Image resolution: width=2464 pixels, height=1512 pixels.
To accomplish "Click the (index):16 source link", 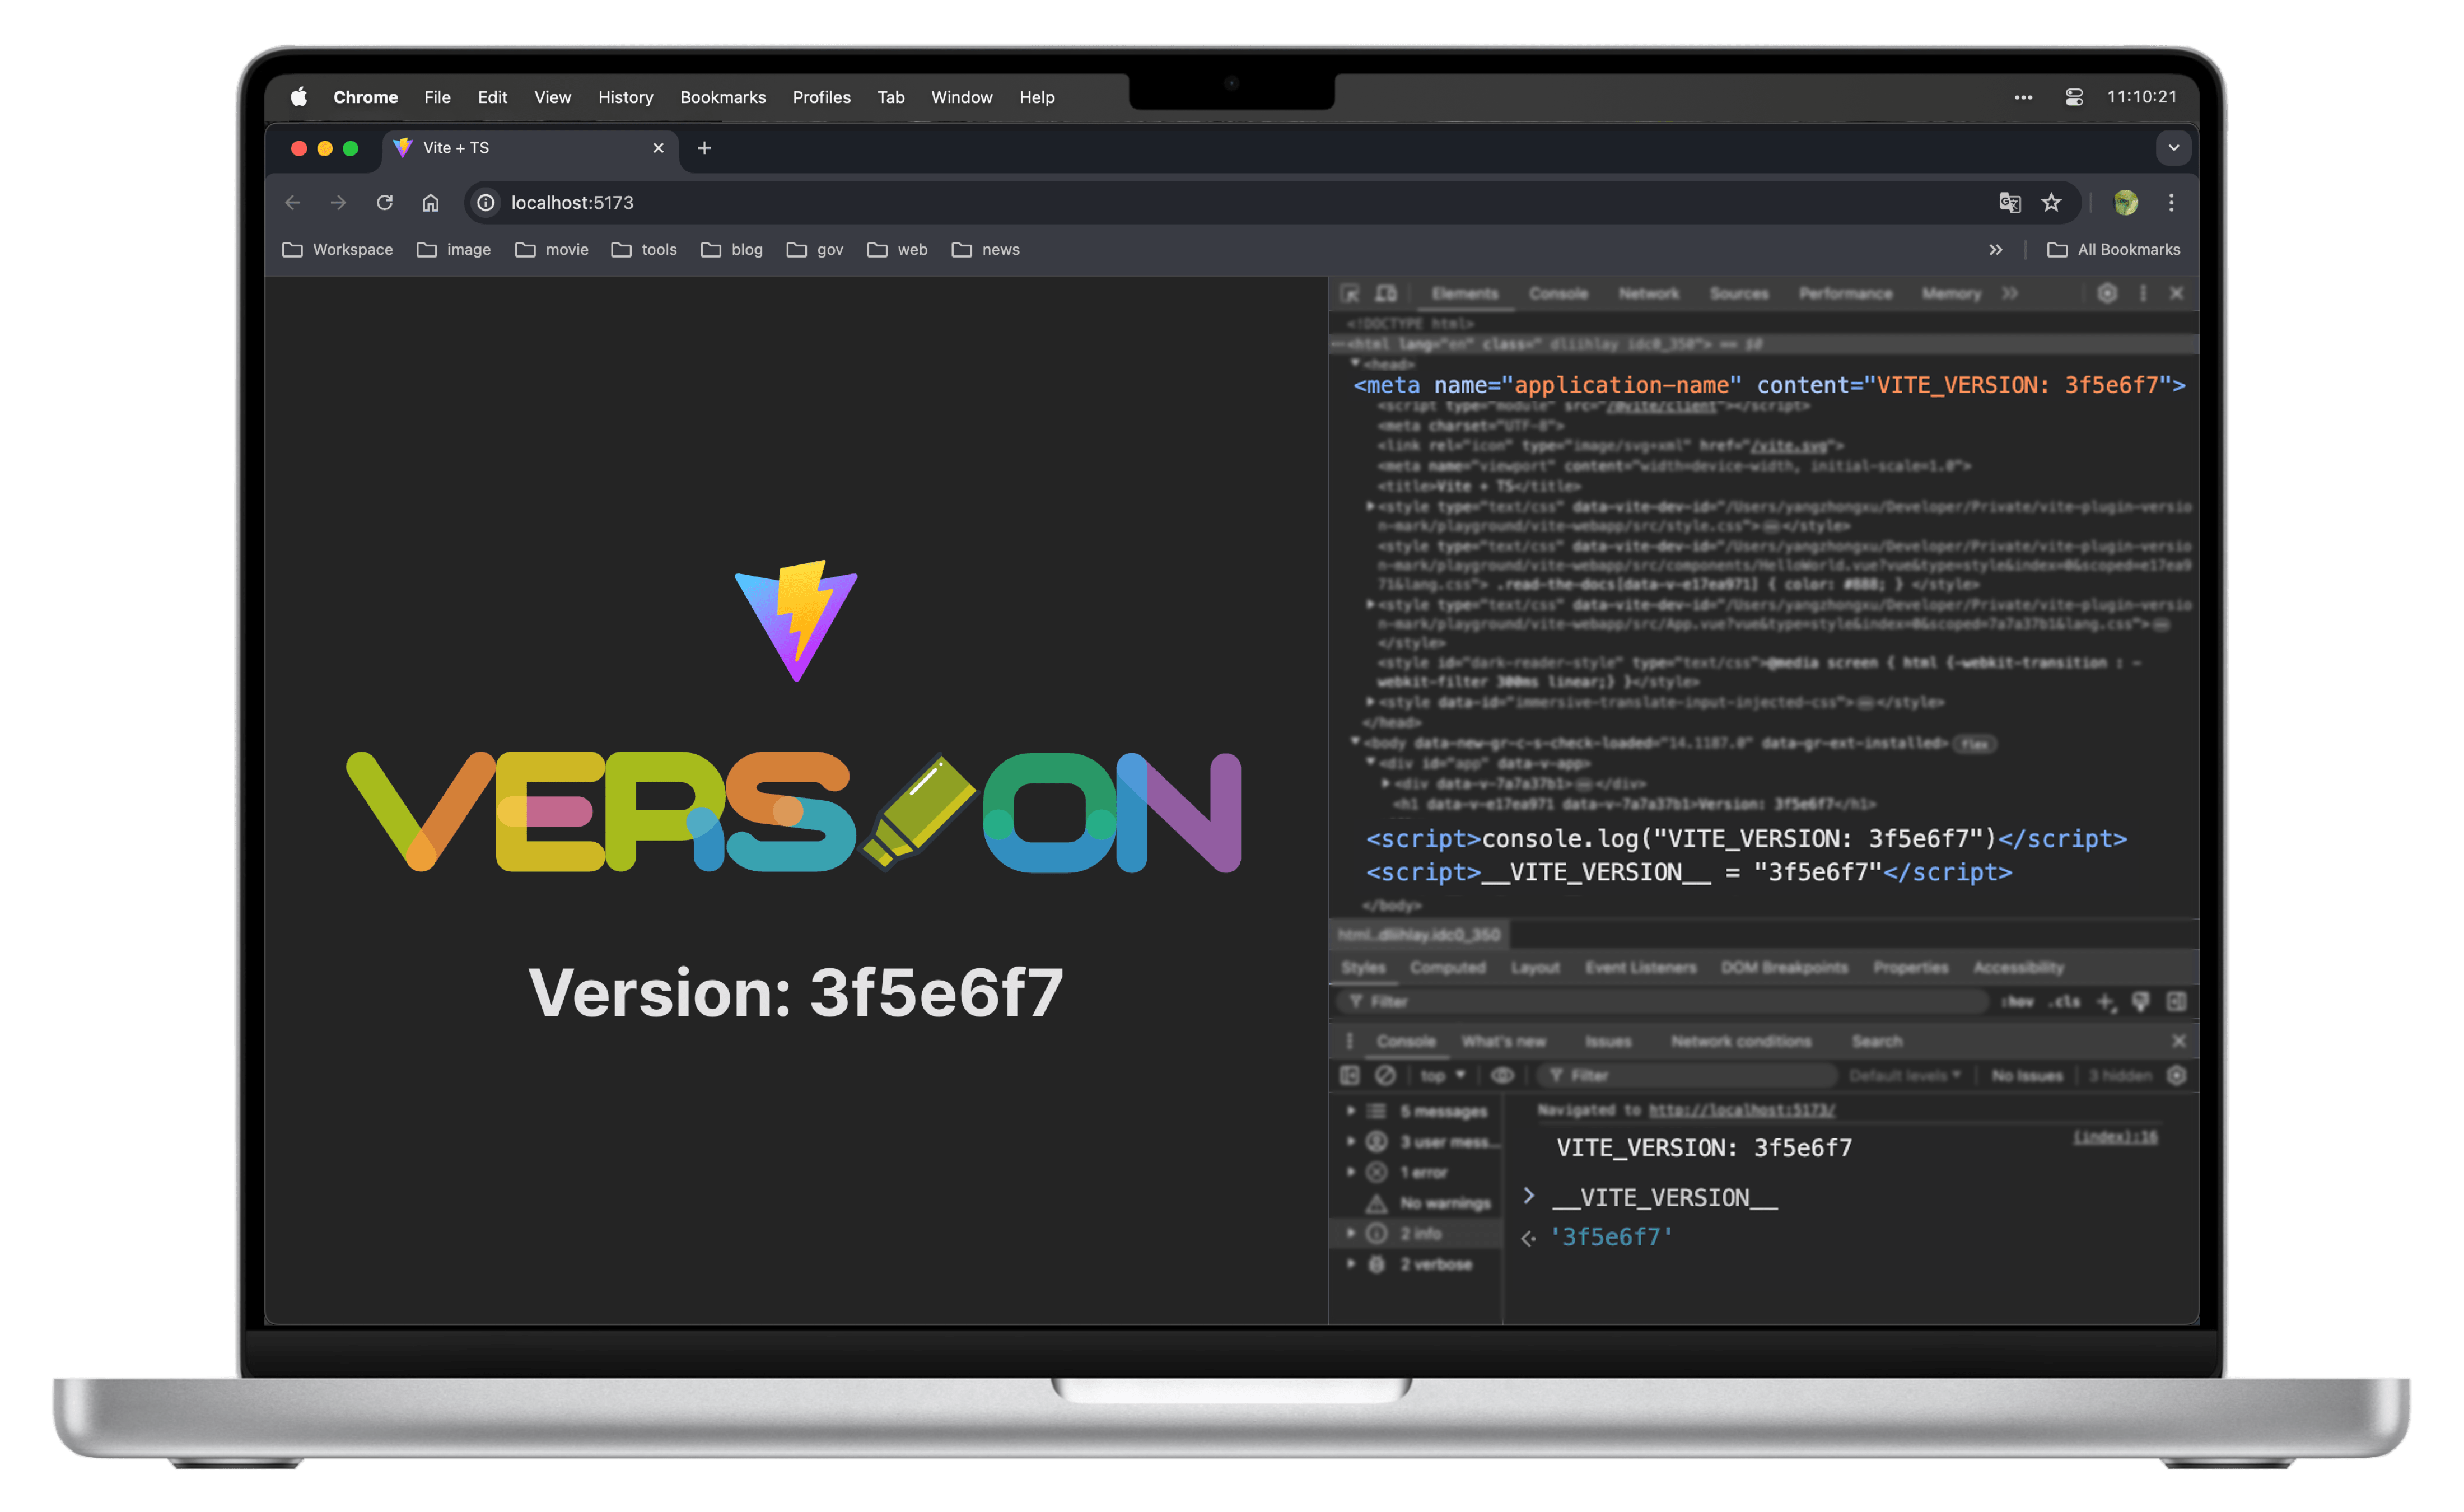I will pyautogui.click(x=2115, y=1137).
